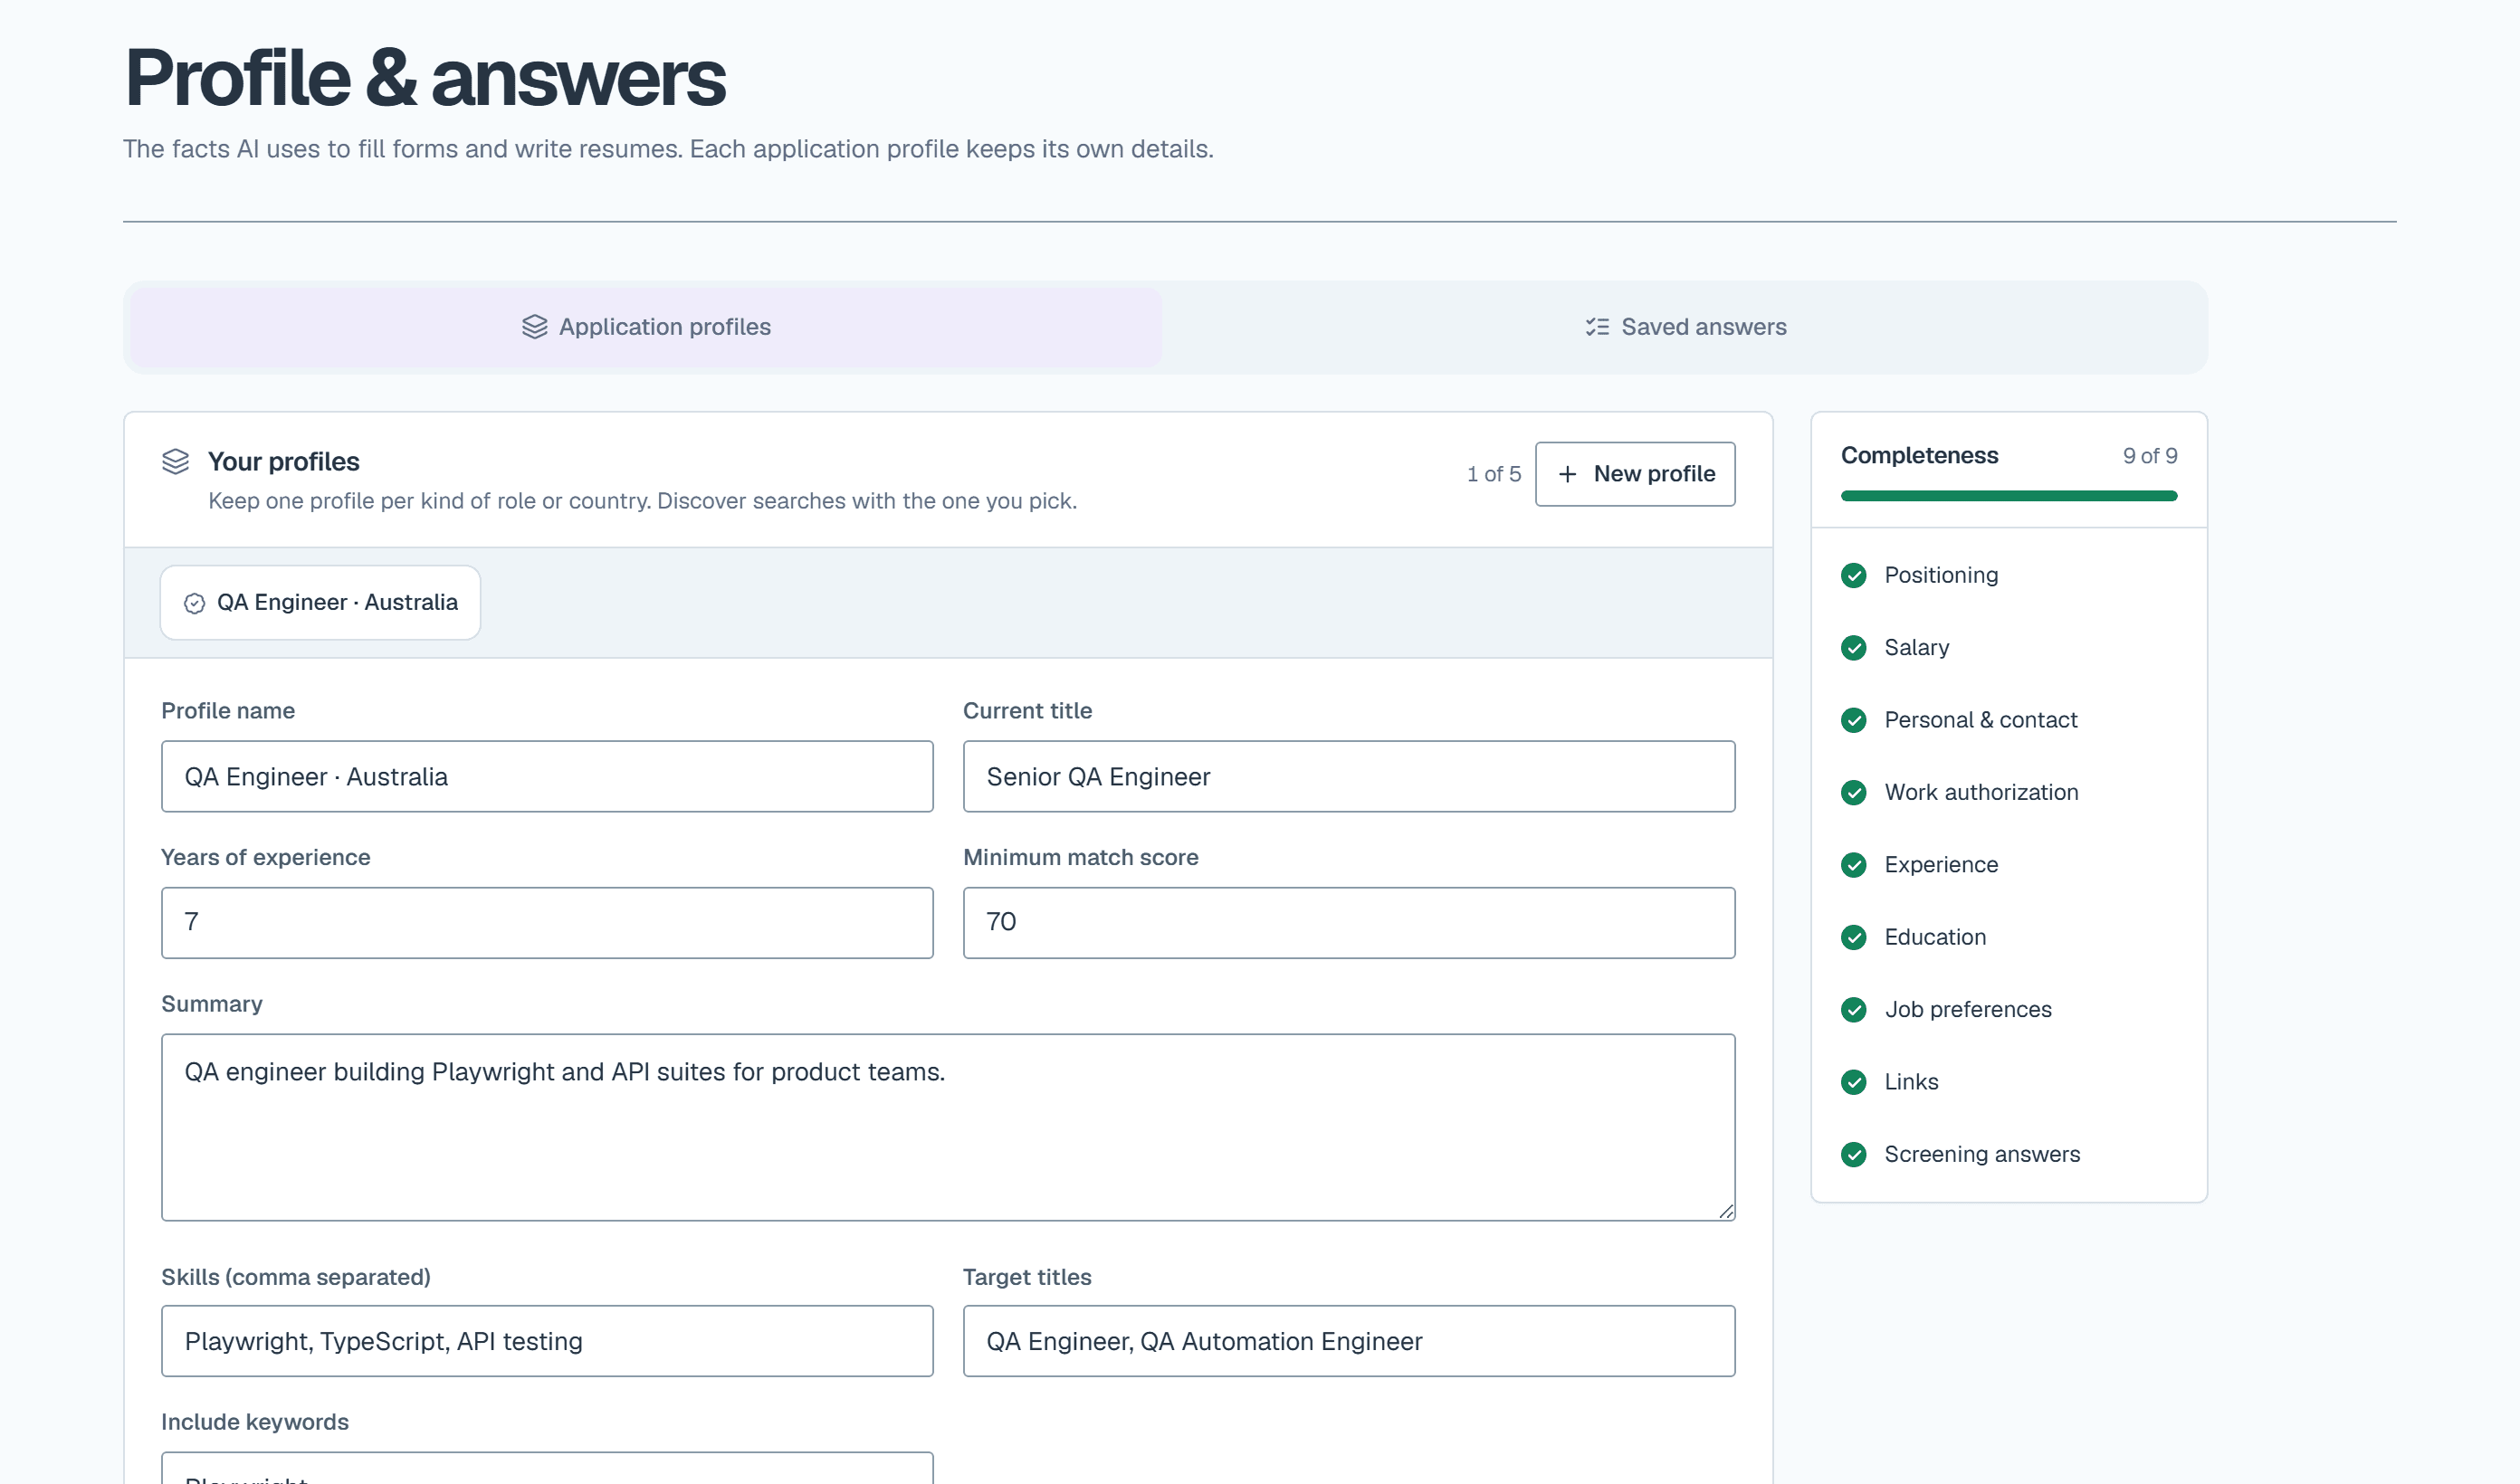Open the Application profiles tab
The width and height of the screenshot is (2520, 1484).
click(x=646, y=327)
